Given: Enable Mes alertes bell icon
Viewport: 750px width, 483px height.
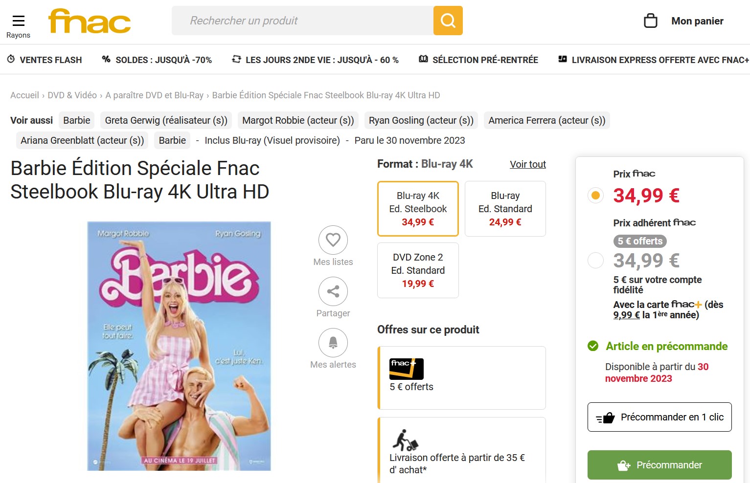Looking at the screenshot, I should 333,343.
